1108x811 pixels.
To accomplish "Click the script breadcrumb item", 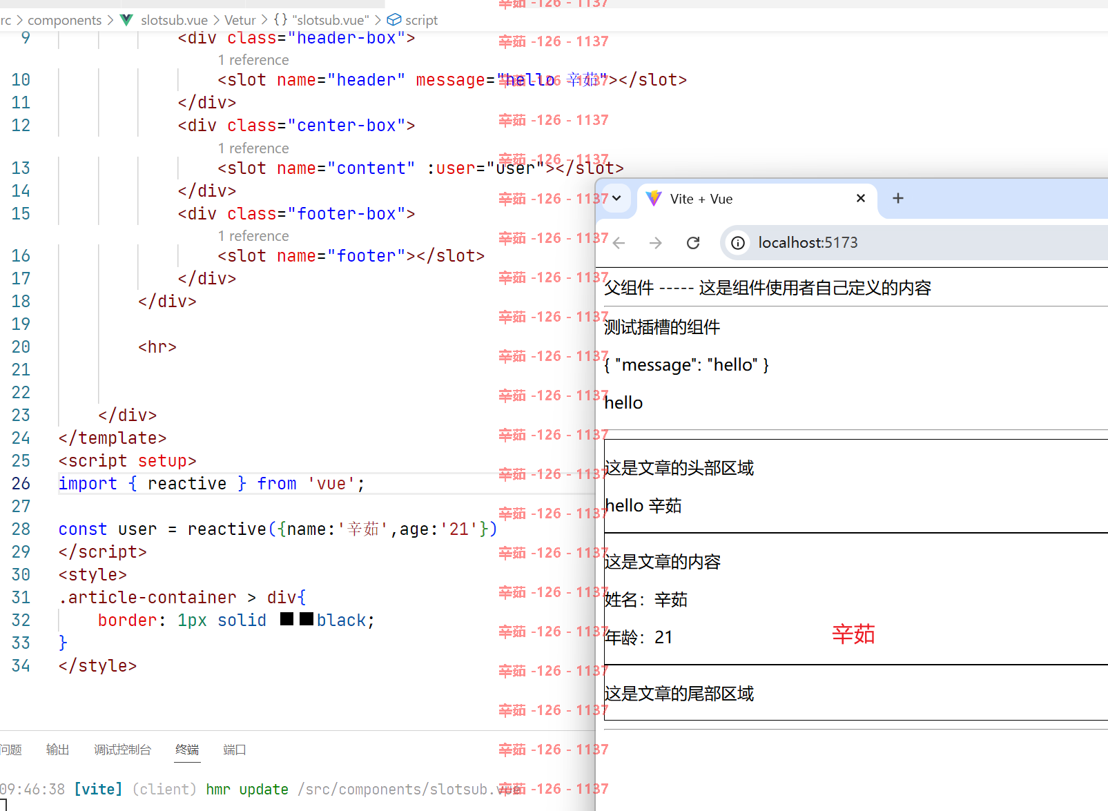I will pyautogui.click(x=421, y=20).
